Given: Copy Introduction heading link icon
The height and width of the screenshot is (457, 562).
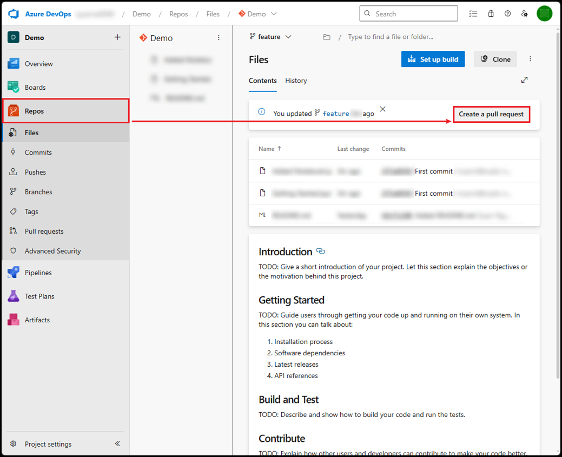Looking at the screenshot, I should coord(320,251).
